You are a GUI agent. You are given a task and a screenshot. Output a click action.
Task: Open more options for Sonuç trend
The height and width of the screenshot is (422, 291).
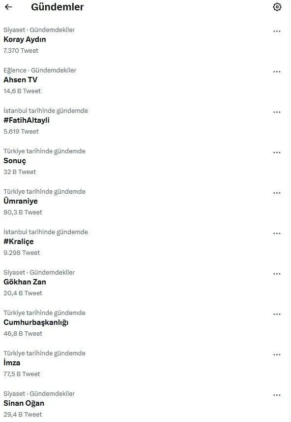277,152
